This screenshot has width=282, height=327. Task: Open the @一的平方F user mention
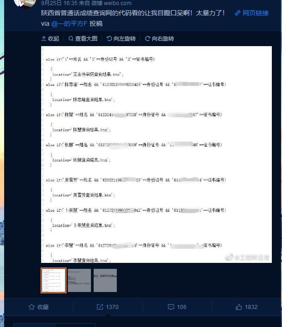point(69,24)
